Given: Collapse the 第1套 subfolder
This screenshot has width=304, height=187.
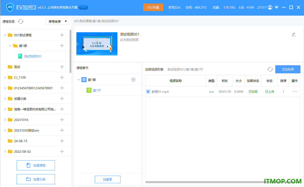Looking at the screenshot, I should [10, 46].
